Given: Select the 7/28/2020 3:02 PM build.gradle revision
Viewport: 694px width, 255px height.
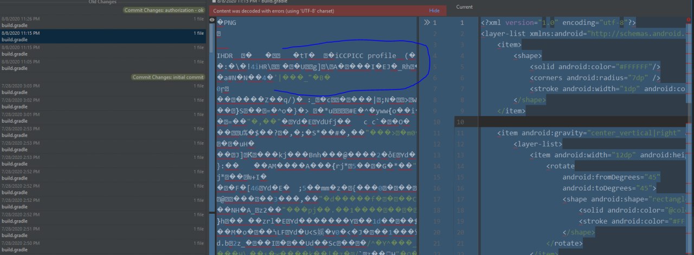Looking at the screenshot, I should [103, 103].
